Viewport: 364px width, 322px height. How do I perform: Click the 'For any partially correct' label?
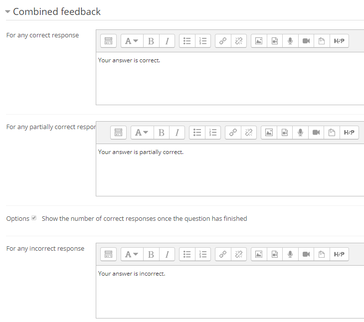[51, 127]
